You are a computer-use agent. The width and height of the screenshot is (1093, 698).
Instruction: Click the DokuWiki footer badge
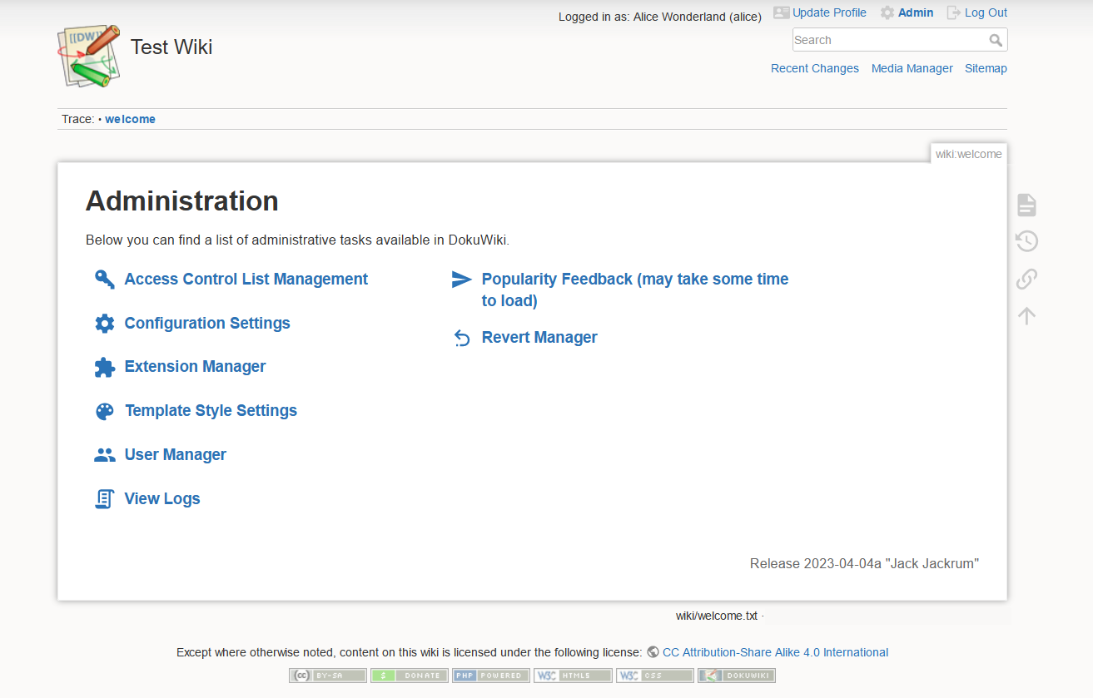click(x=737, y=676)
